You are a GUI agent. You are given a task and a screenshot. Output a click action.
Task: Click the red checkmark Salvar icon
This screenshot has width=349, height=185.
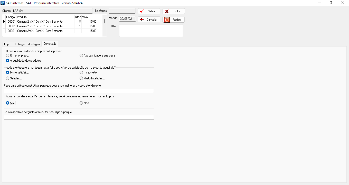pyautogui.click(x=142, y=11)
